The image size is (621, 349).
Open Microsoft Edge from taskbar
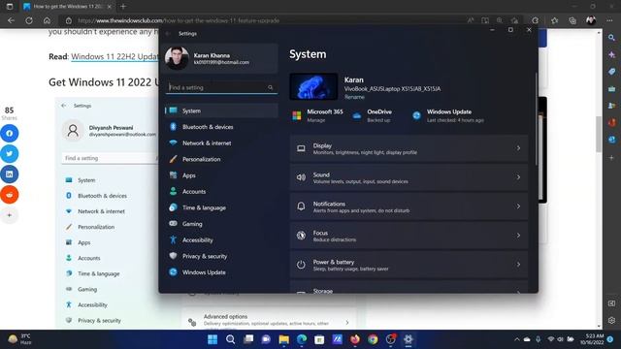[302, 339]
